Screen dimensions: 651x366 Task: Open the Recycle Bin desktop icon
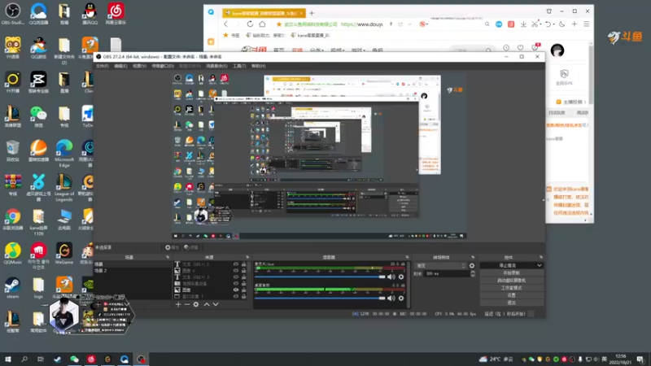(12, 150)
